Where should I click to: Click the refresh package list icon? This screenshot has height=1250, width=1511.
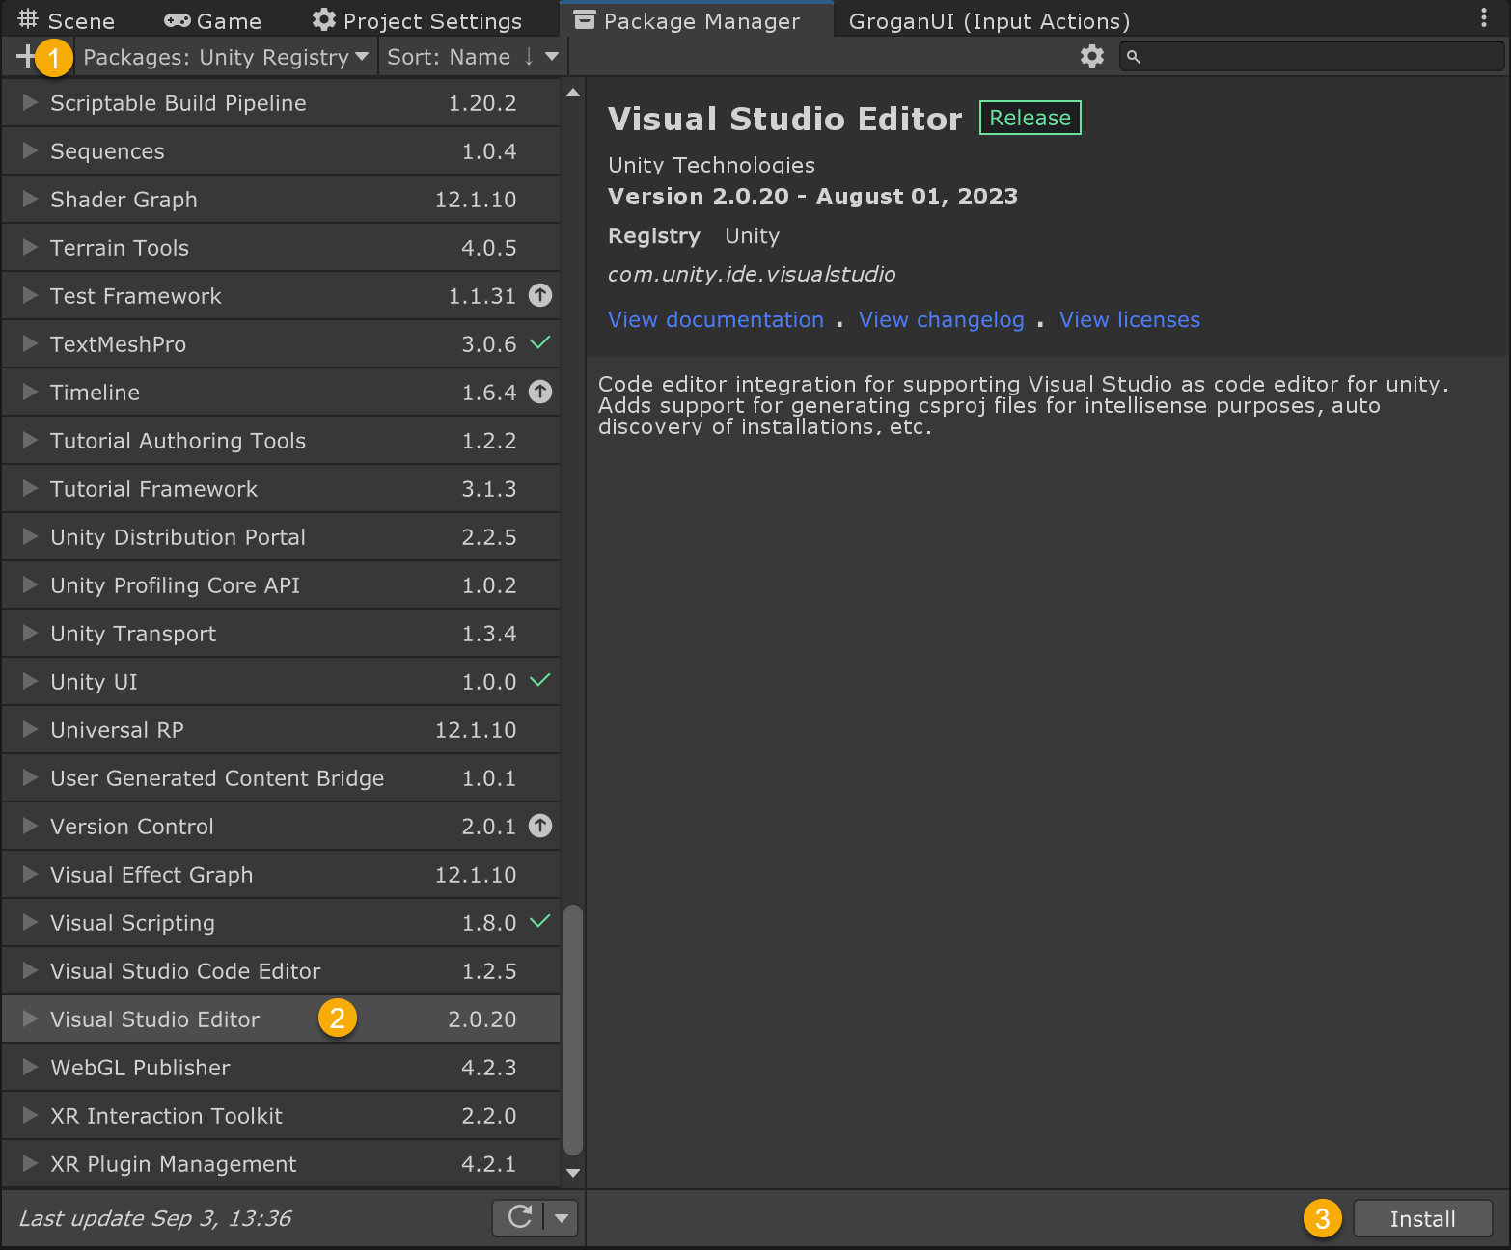click(520, 1217)
